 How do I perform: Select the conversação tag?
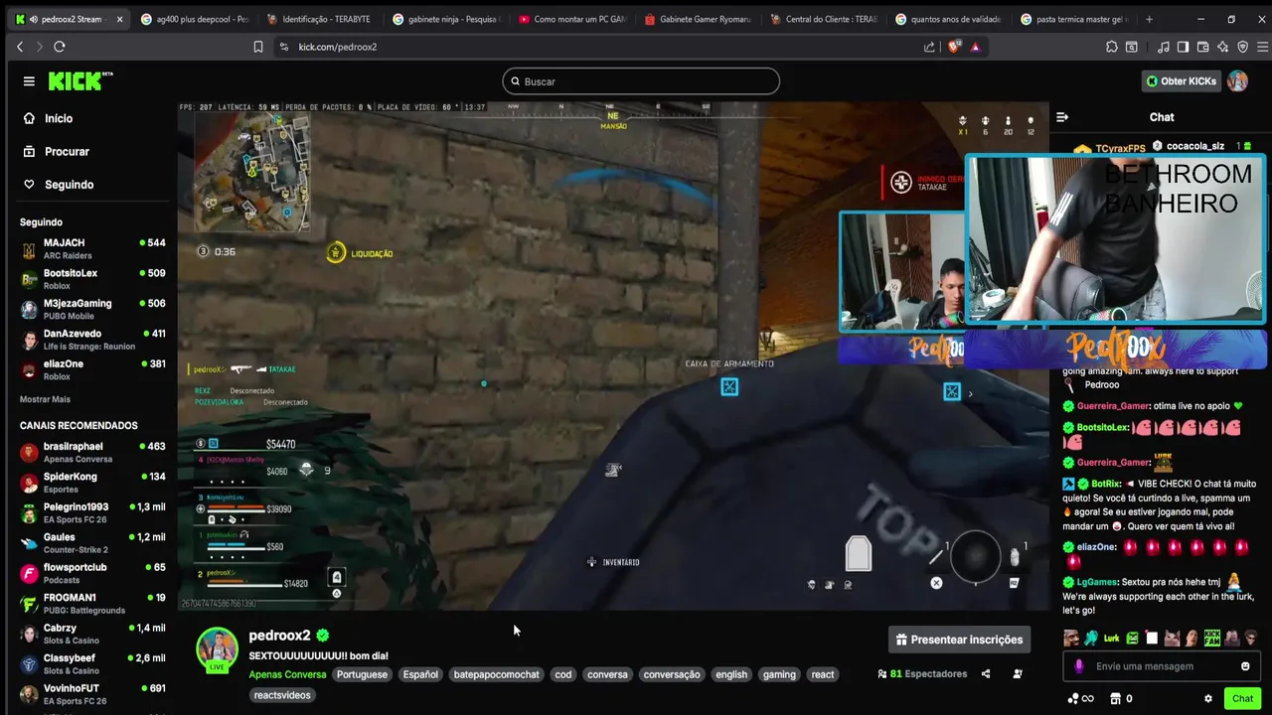tap(672, 674)
